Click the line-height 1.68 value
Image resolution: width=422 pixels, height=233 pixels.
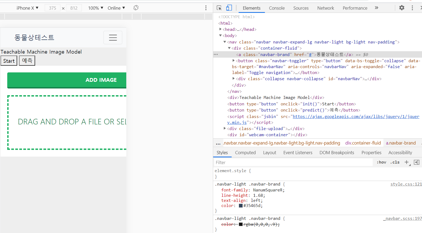[258, 195]
